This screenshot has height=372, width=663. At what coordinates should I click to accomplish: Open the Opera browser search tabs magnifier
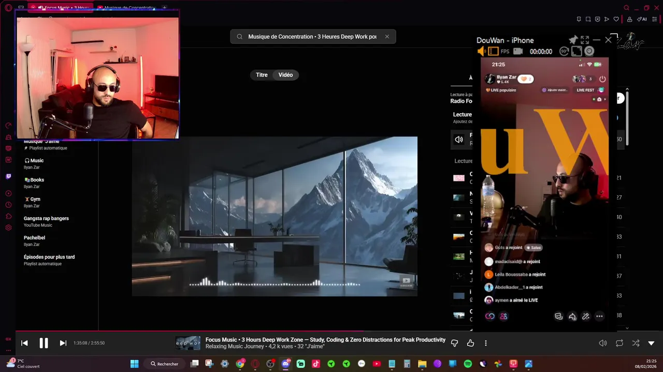coord(627,8)
